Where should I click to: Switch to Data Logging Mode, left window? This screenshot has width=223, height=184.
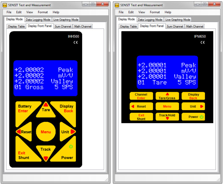point(38,20)
